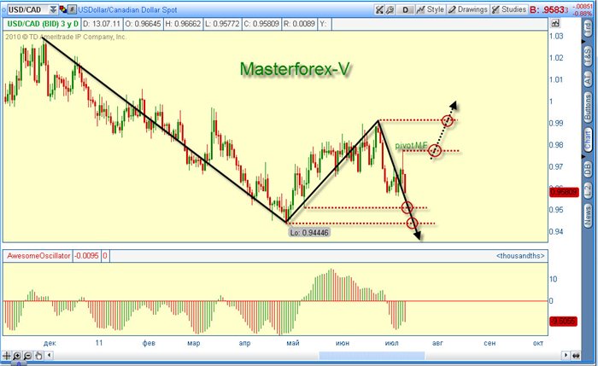Click the scroll left arrow at bottom

coord(49,356)
